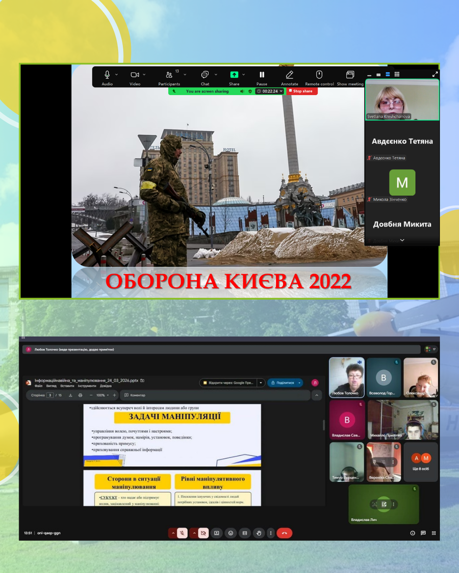
Task: Open emoji reactions in Google Meet bar
Action: 231,533
